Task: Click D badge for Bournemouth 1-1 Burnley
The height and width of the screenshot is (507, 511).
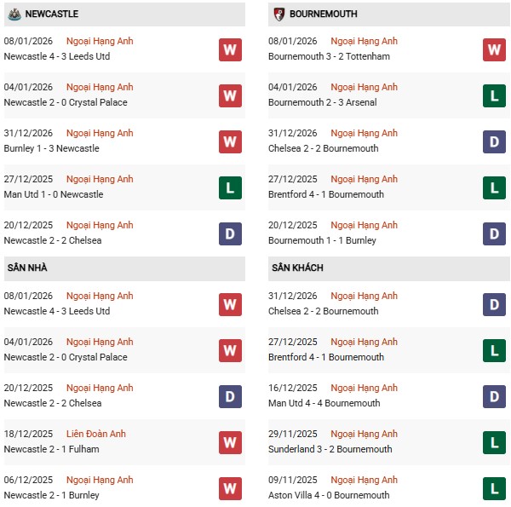Action: [x=494, y=233]
